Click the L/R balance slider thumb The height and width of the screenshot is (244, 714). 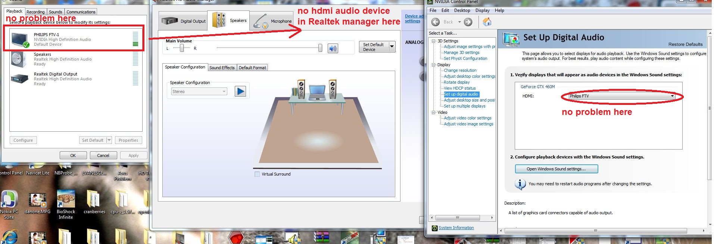182,48
